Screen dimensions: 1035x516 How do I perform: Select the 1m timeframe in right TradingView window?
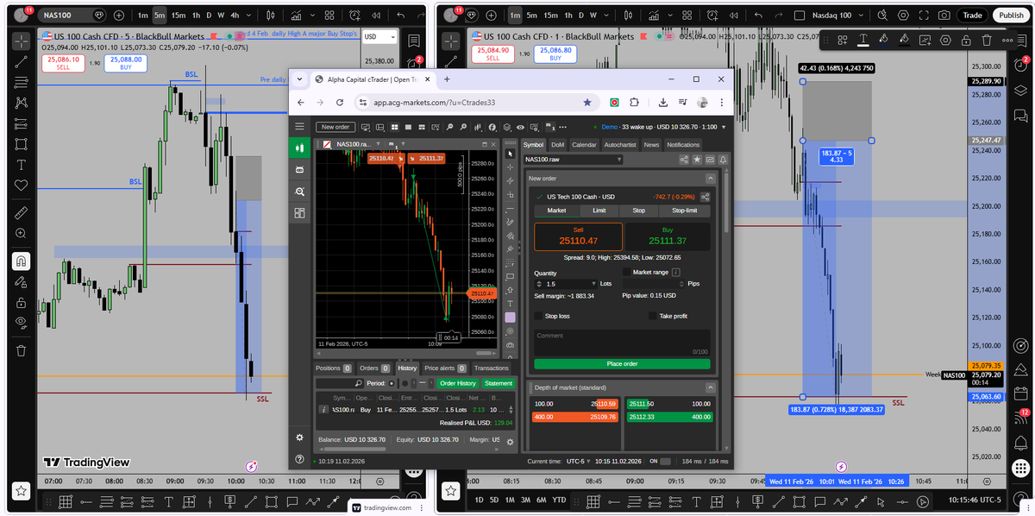coord(516,16)
